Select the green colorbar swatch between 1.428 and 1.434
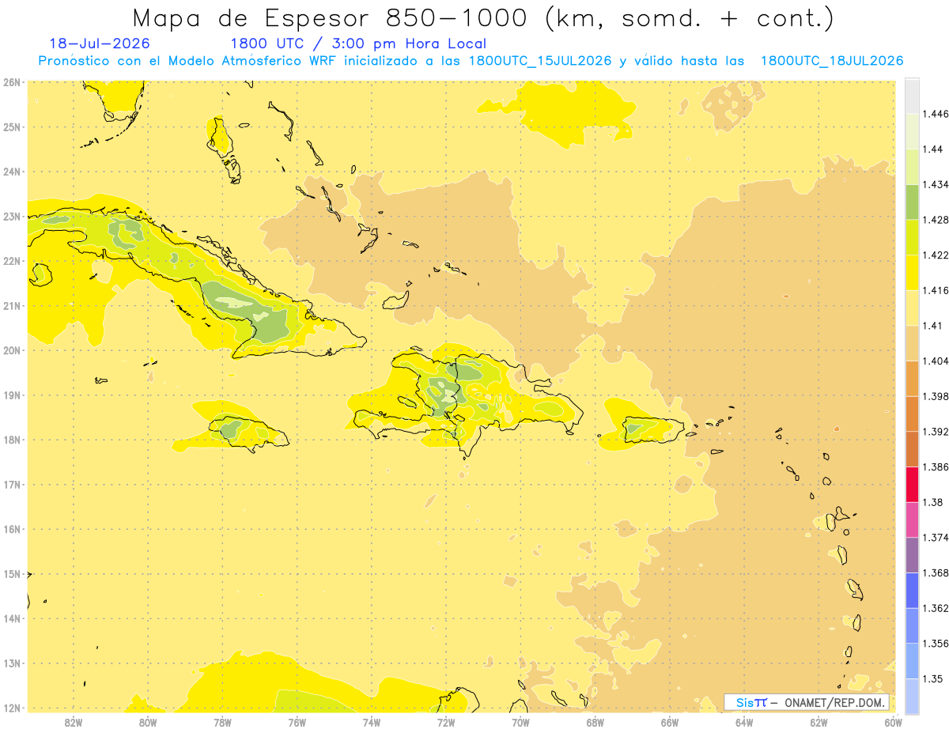 [x=913, y=202]
